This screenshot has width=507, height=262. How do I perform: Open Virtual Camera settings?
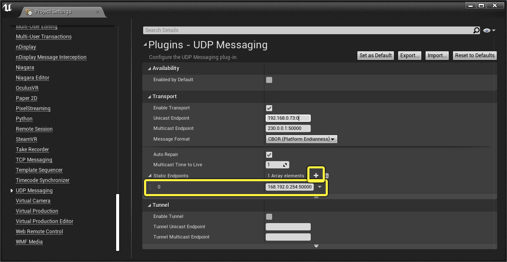pos(33,201)
